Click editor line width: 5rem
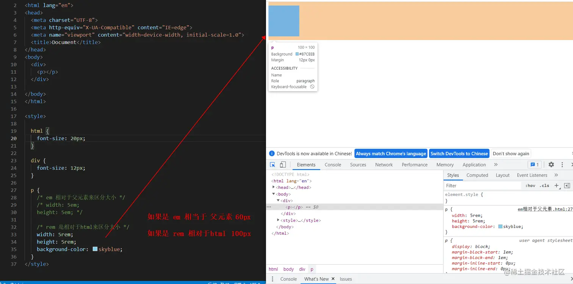573x284 pixels. [55, 234]
